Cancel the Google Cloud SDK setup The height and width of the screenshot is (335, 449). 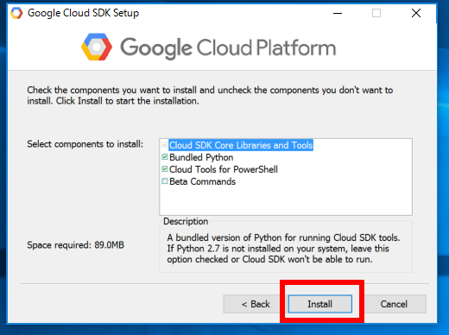coord(394,304)
